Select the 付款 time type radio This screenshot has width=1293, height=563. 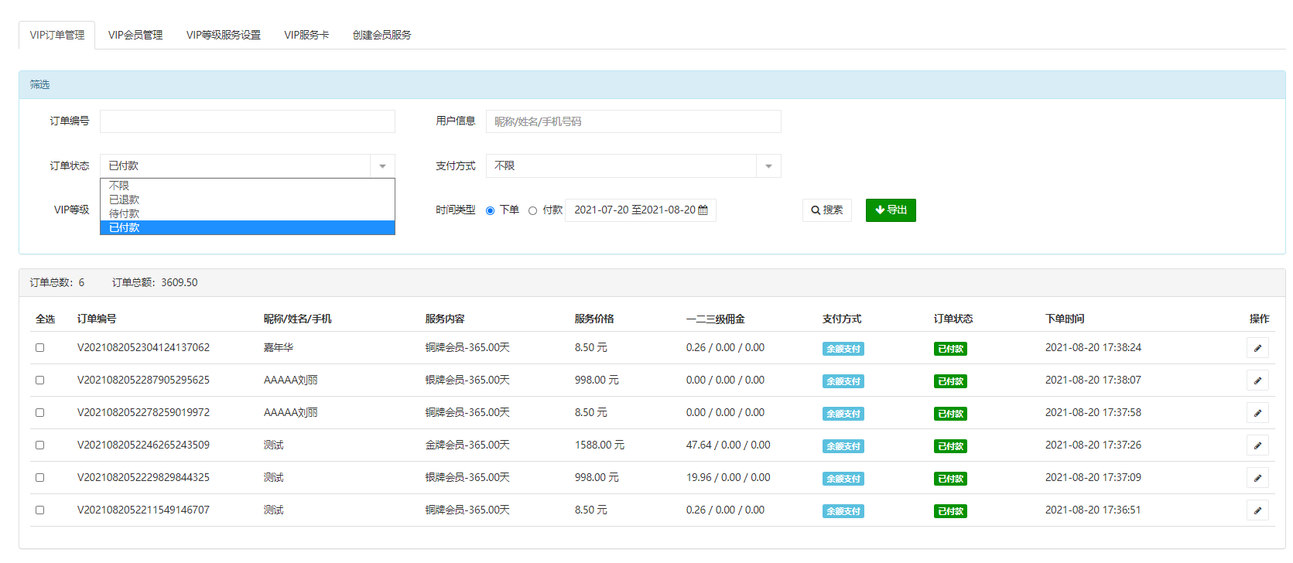click(532, 210)
